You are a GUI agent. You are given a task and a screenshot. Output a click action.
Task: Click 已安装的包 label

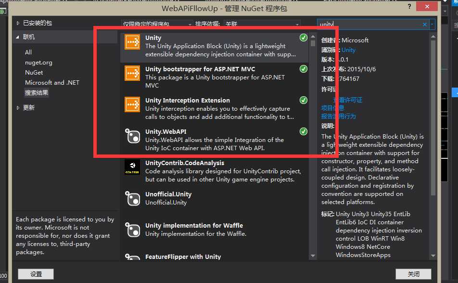click(x=38, y=23)
